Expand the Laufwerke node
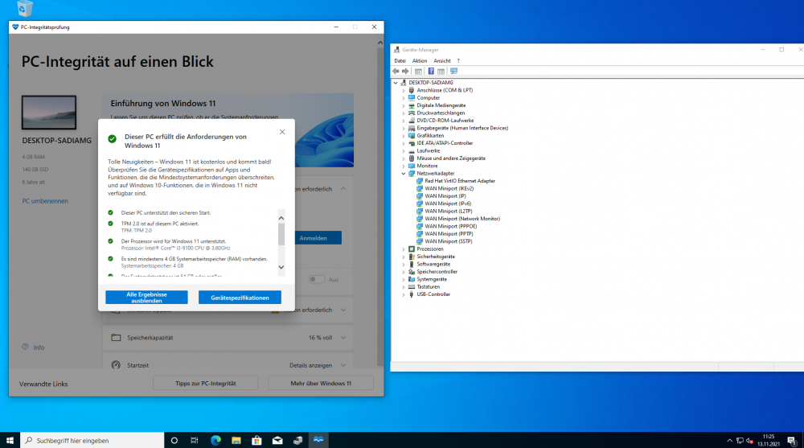The width and height of the screenshot is (804, 448). click(x=404, y=151)
